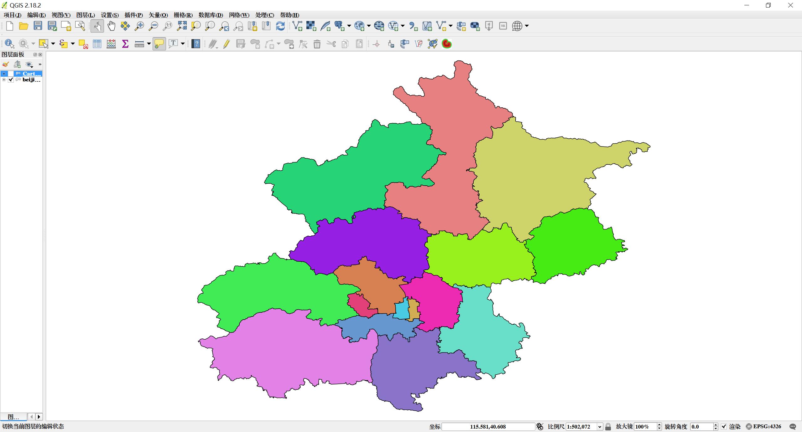
Task: Open layer styling paintbrush in layers panel
Action: 6,64
